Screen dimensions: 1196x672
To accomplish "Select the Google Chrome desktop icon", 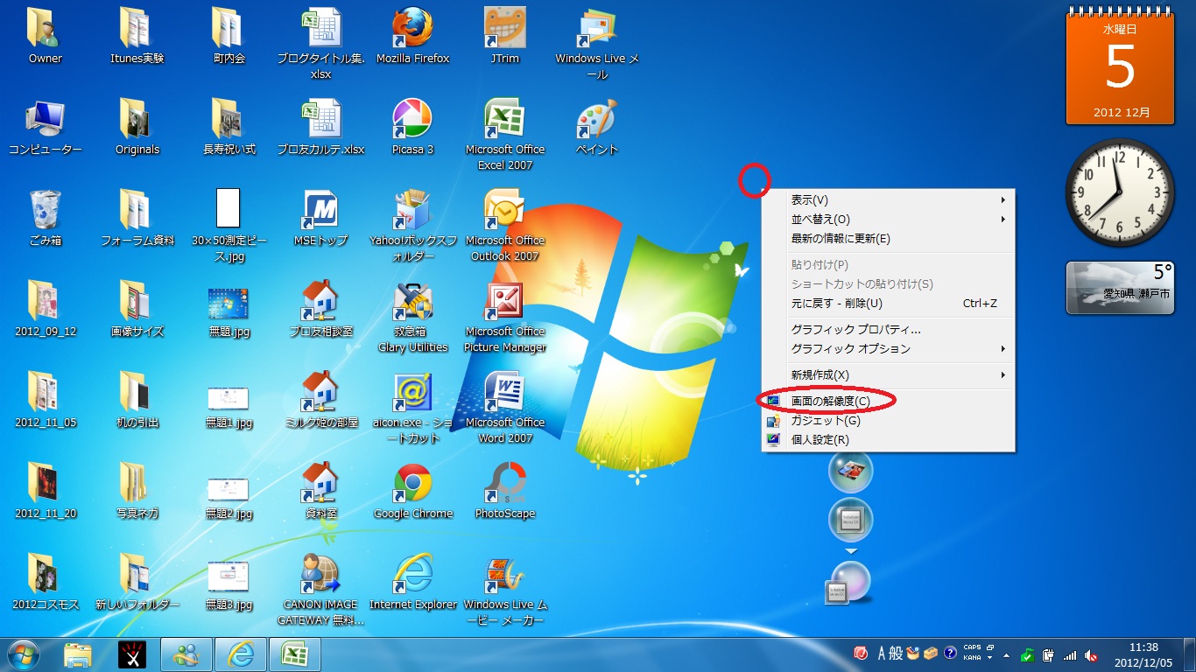I will [412, 492].
